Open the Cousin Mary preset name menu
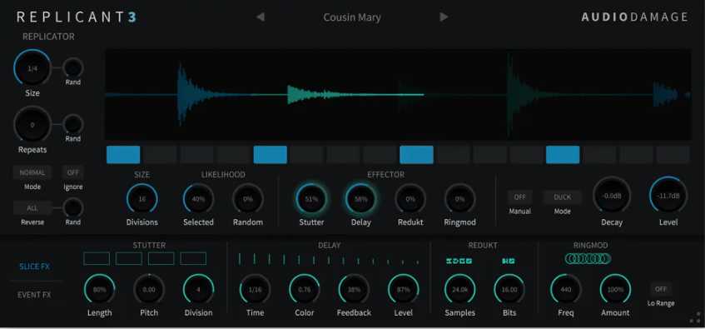Viewport: 705px width, 329px height. point(352,17)
